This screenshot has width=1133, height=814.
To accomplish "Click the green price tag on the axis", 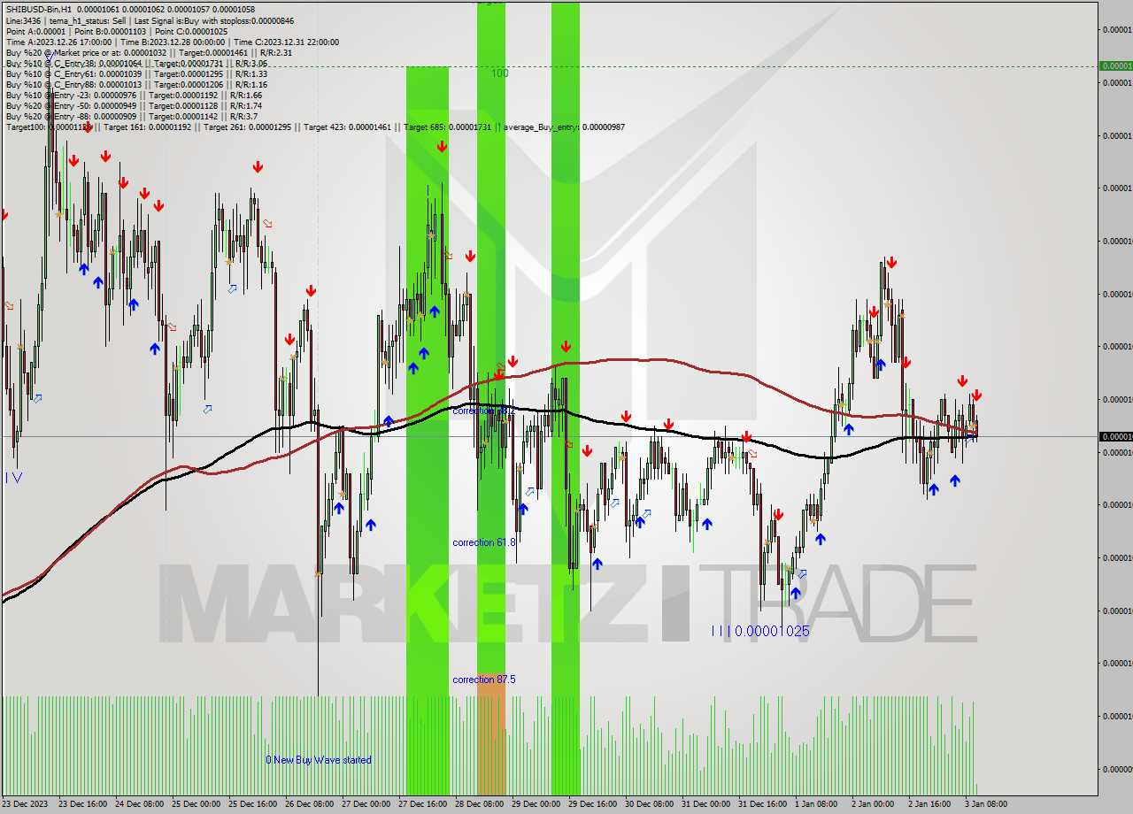I will [x=1115, y=65].
